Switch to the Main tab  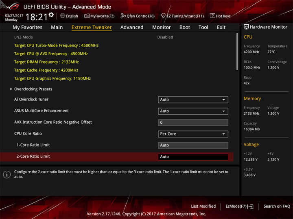[57, 28]
